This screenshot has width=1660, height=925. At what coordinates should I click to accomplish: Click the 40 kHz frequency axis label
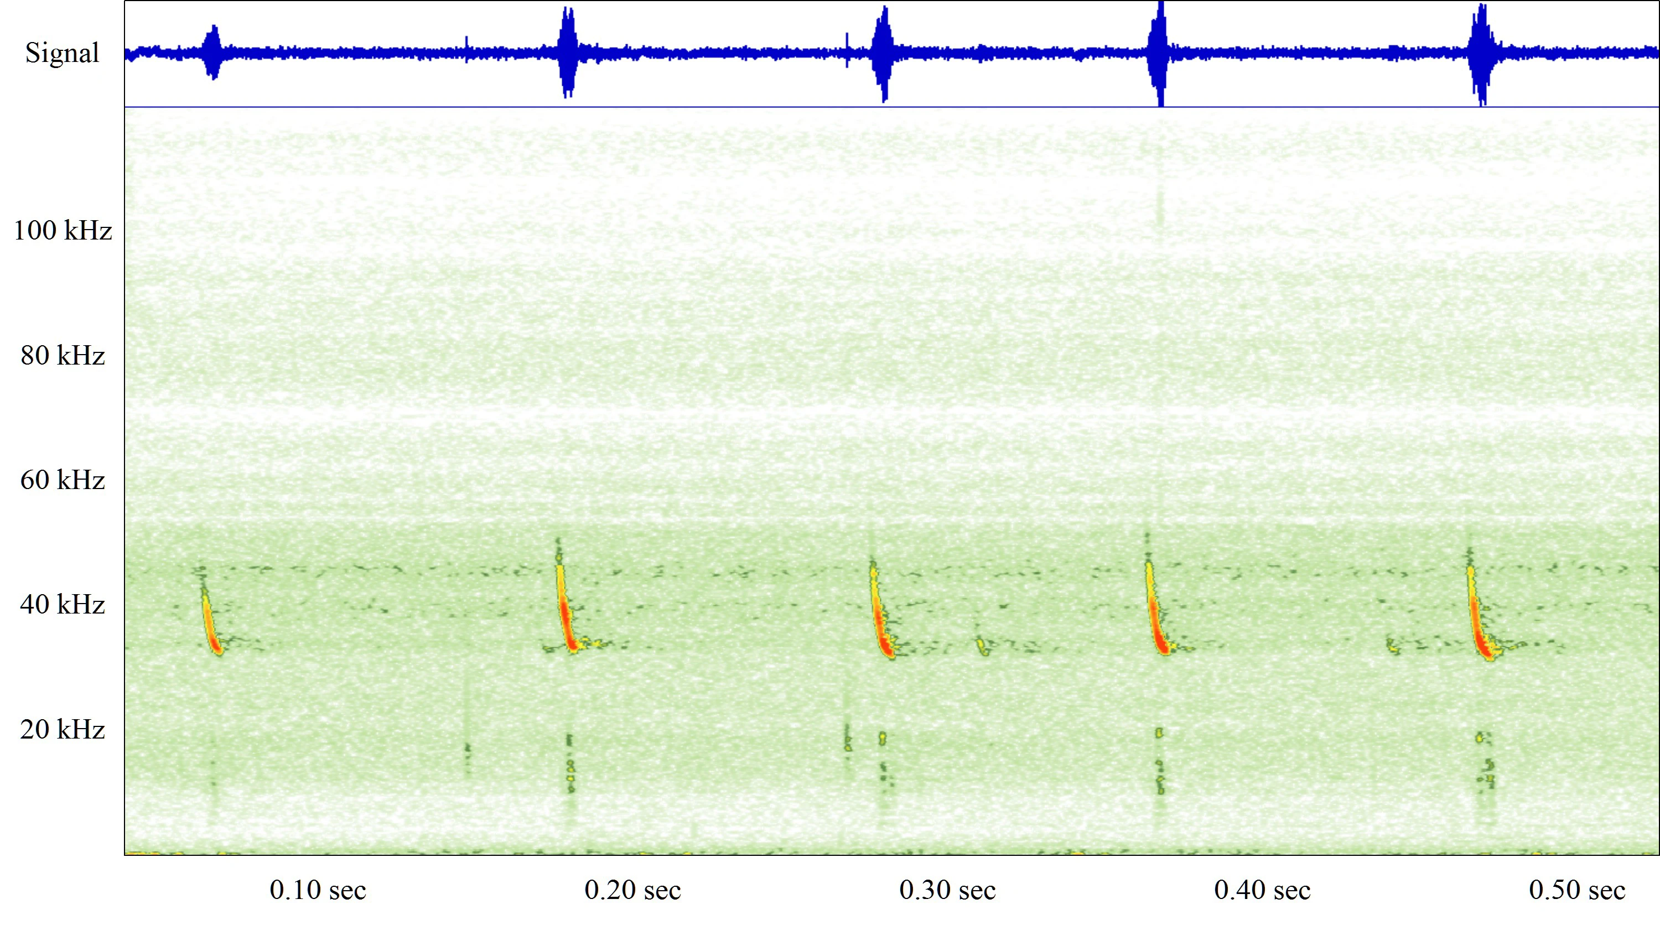click(x=63, y=605)
